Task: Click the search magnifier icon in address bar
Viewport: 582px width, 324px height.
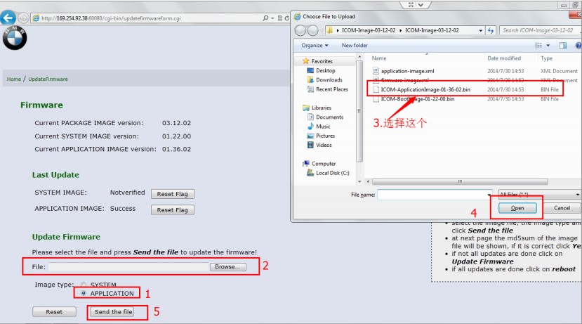Action: [x=265, y=18]
